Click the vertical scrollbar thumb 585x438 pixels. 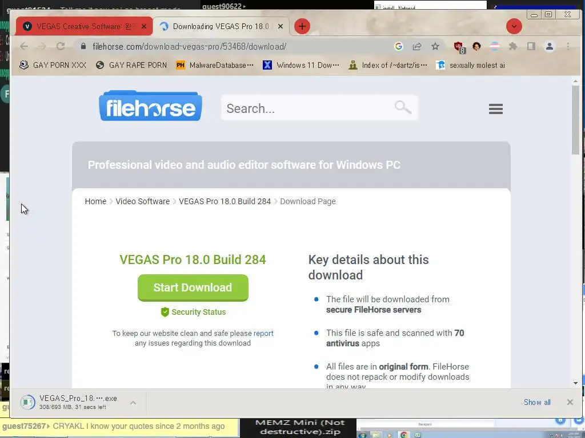click(575, 120)
